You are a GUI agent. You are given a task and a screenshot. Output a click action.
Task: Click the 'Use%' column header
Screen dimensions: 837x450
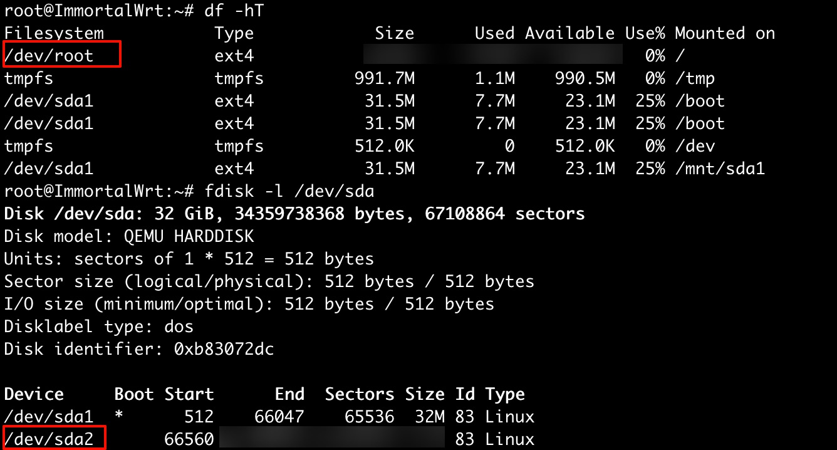645,33
